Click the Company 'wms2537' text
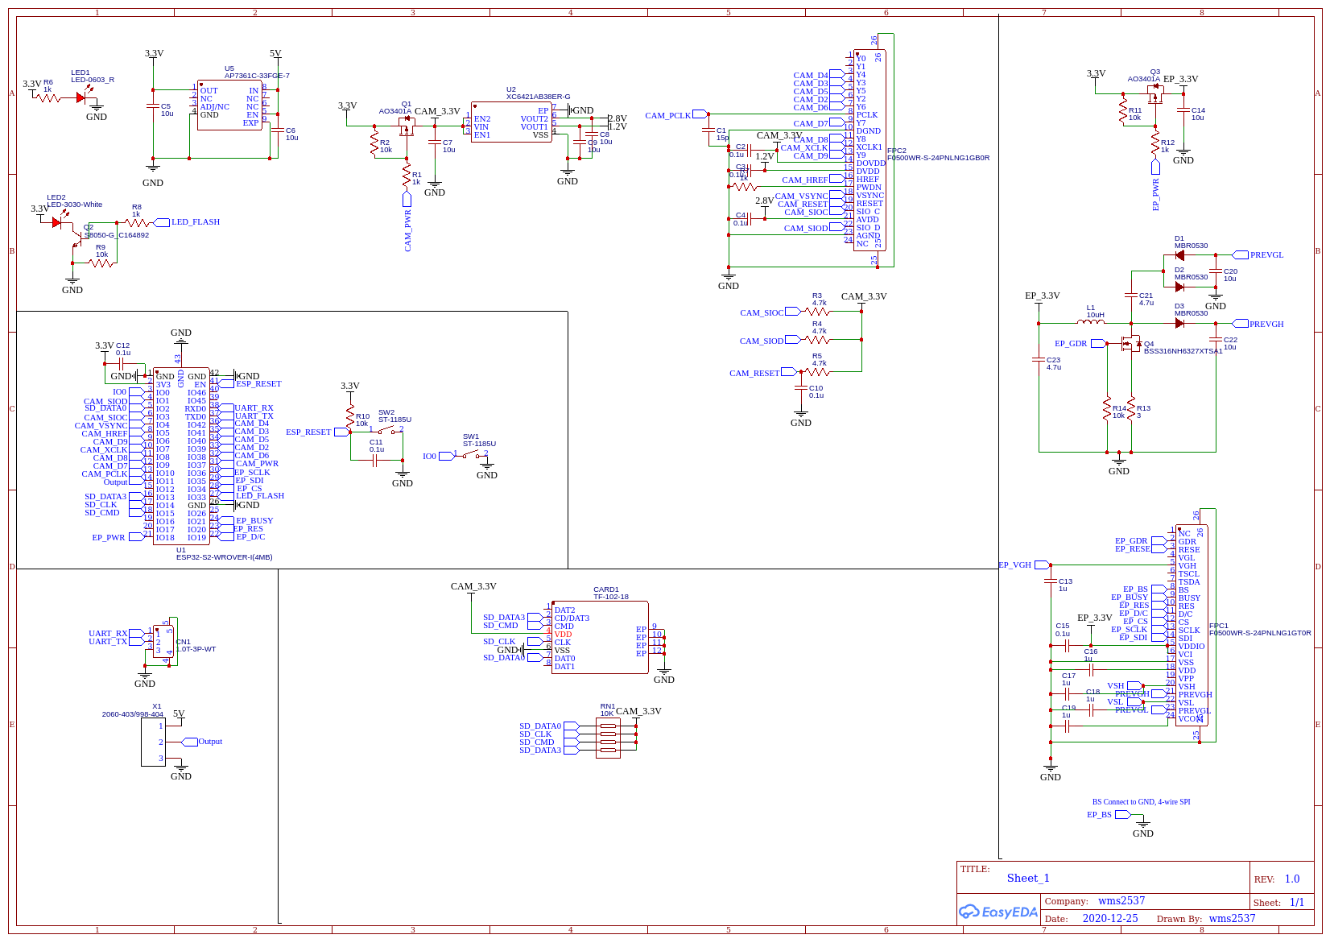The height and width of the screenshot is (943, 1330). (x=1121, y=900)
